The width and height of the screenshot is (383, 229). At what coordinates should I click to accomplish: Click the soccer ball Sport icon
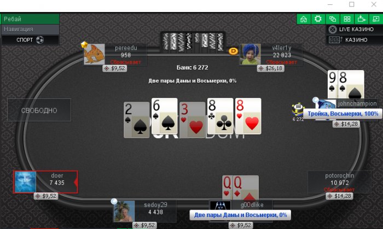(x=40, y=40)
